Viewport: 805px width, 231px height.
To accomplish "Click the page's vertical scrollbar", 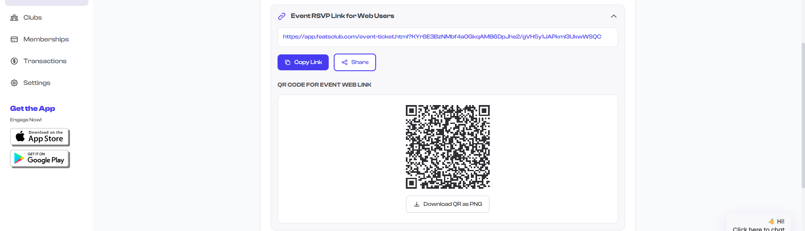I will click(x=803, y=115).
